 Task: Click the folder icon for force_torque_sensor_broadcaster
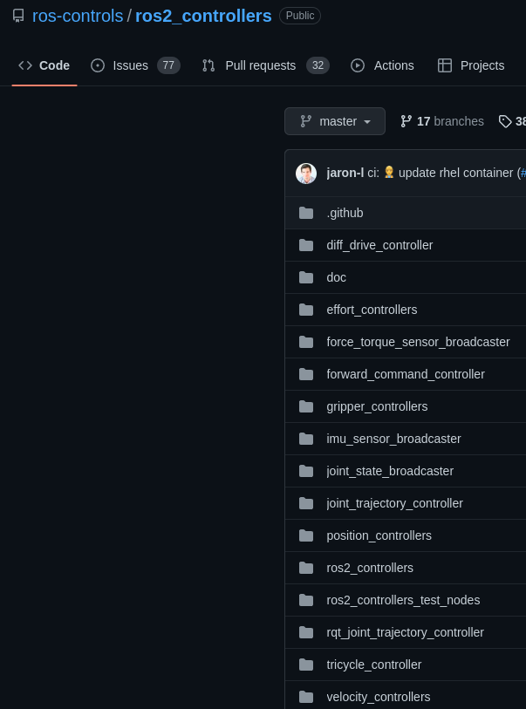306,342
